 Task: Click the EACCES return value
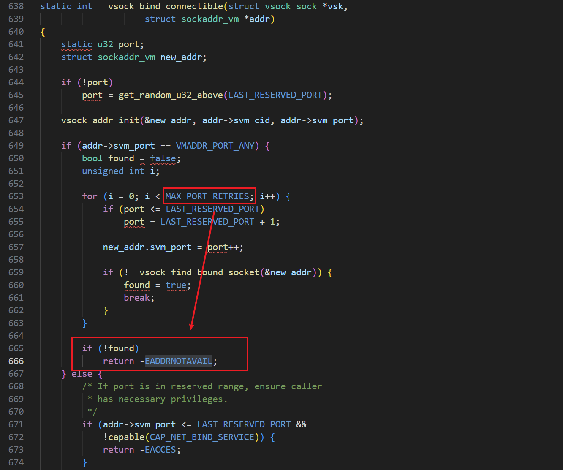[160, 450]
